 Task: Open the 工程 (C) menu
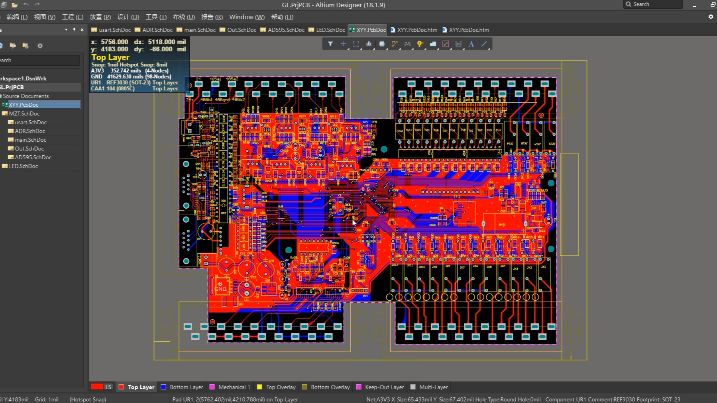point(73,17)
